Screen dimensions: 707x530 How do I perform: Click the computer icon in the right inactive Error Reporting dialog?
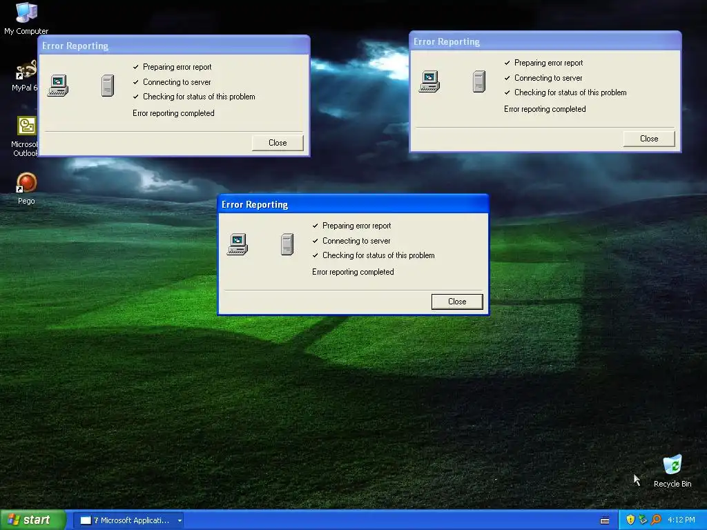[429, 81]
